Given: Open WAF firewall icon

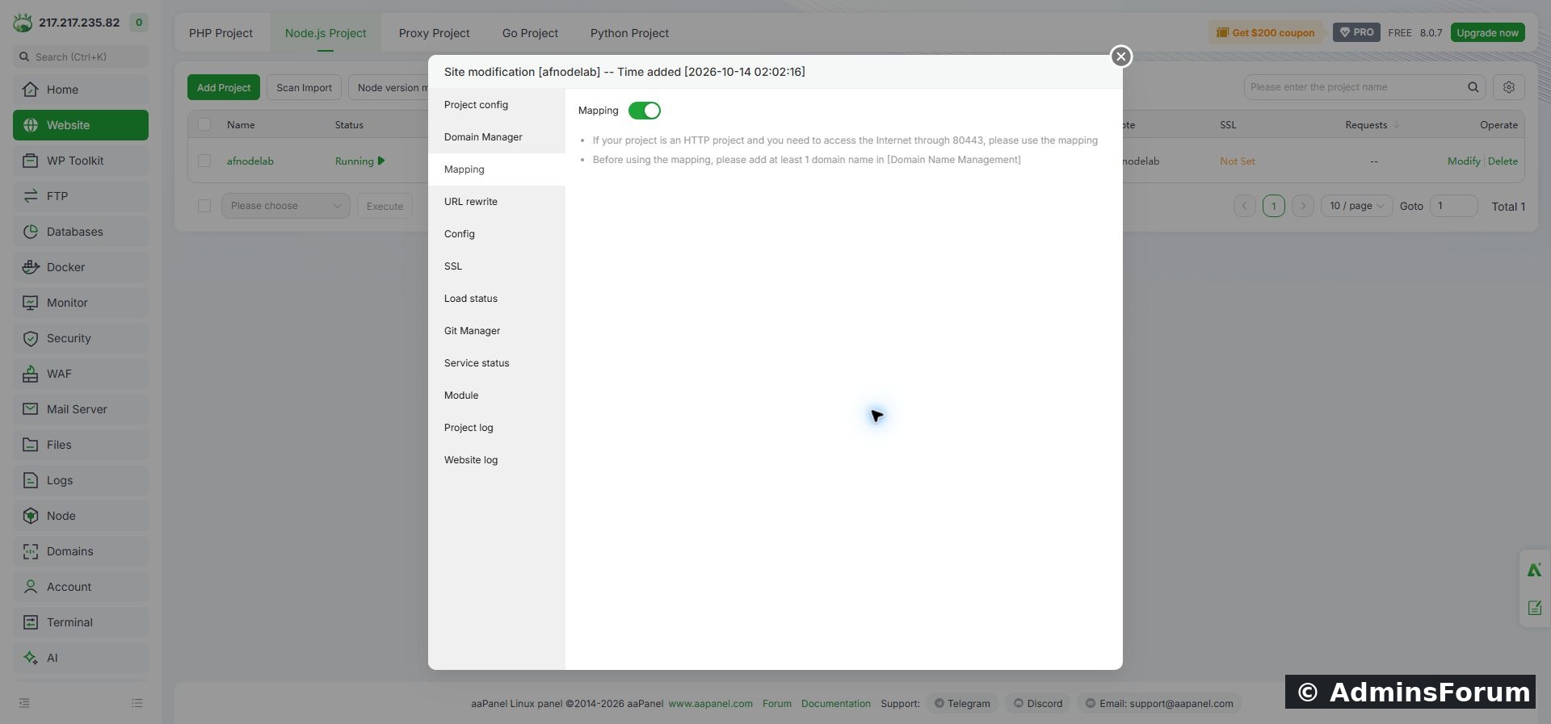Looking at the screenshot, I should (x=31, y=374).
